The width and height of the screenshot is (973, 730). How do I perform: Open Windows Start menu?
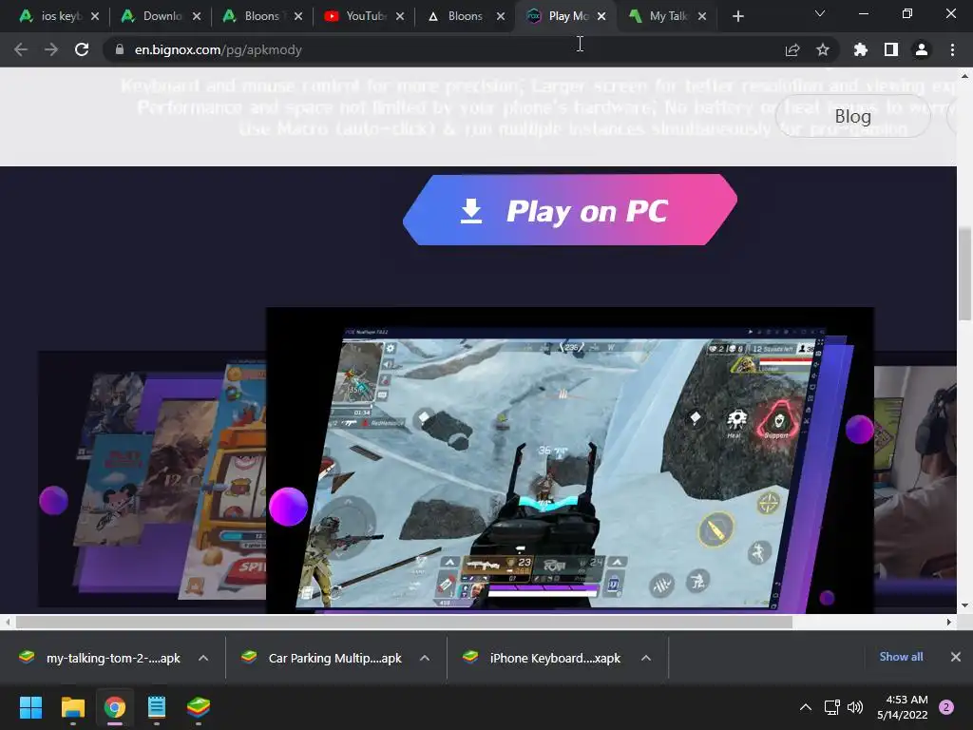[x=30, y=707]
